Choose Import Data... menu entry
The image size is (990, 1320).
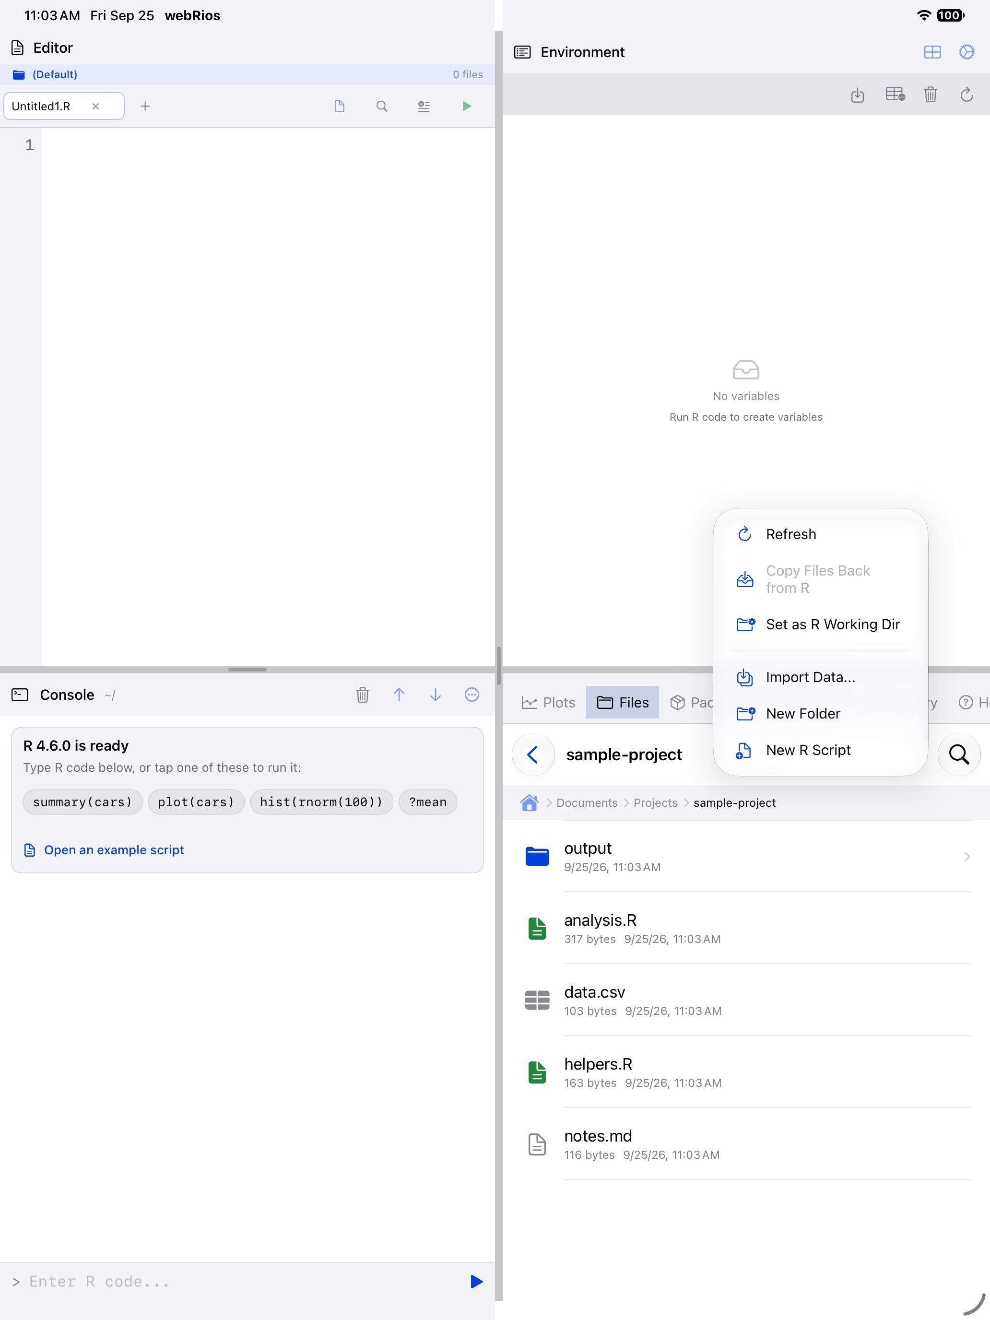(820, 677)
